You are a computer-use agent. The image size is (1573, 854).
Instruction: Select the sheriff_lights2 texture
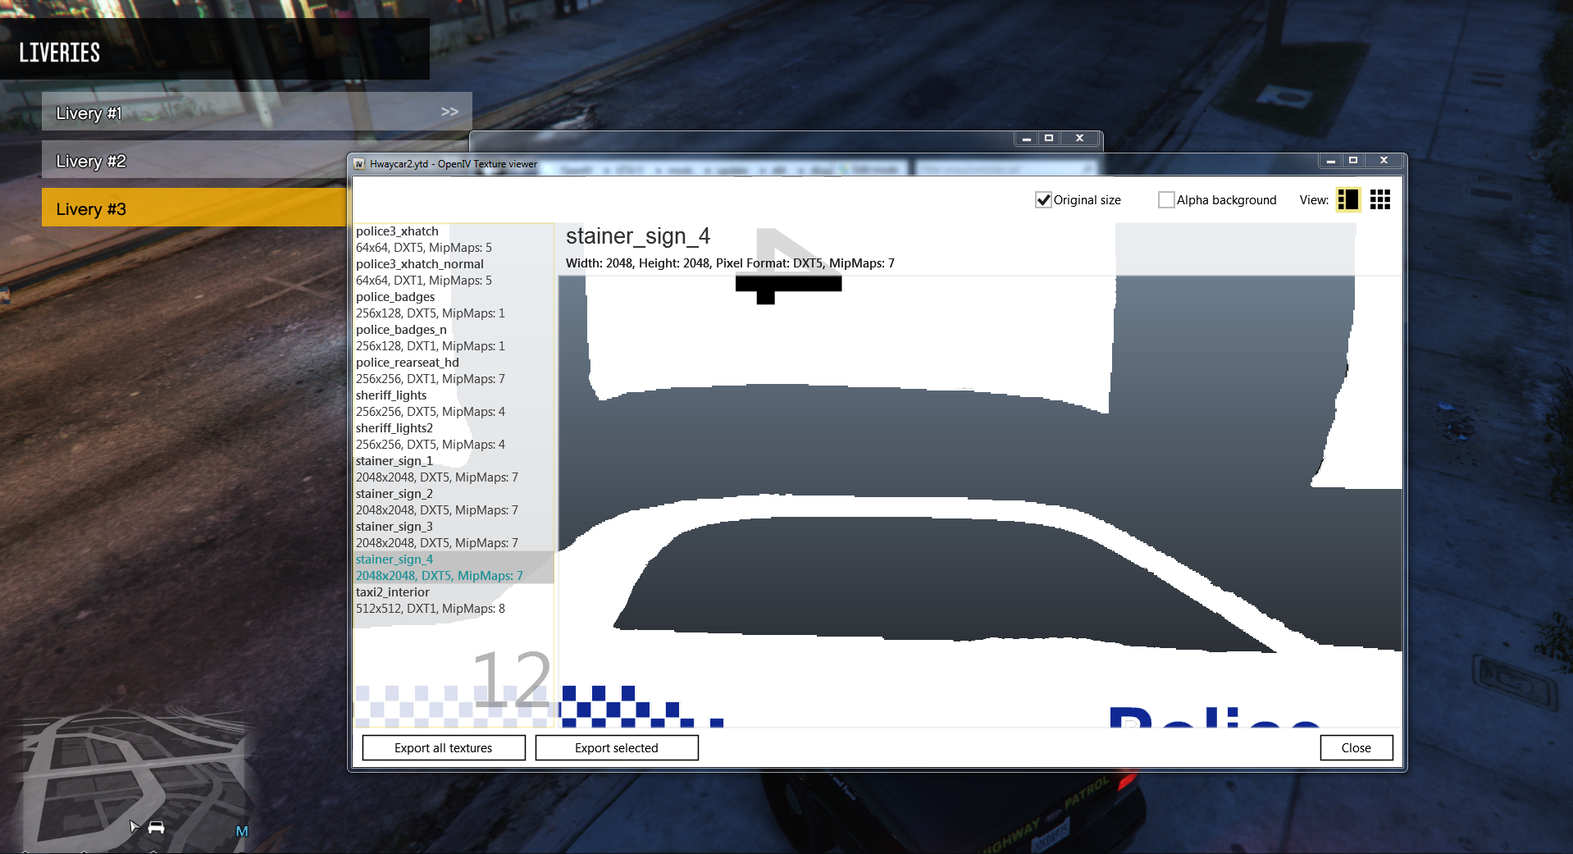click(x=454, y=436)
